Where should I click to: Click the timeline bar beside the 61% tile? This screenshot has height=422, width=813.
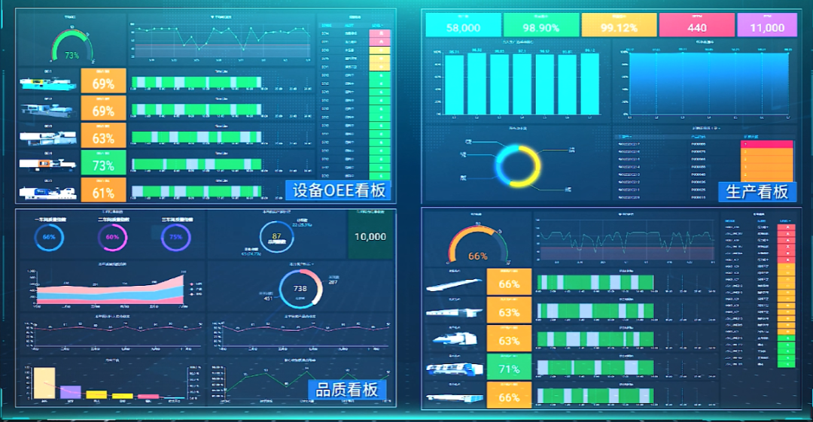coord(196,191)
